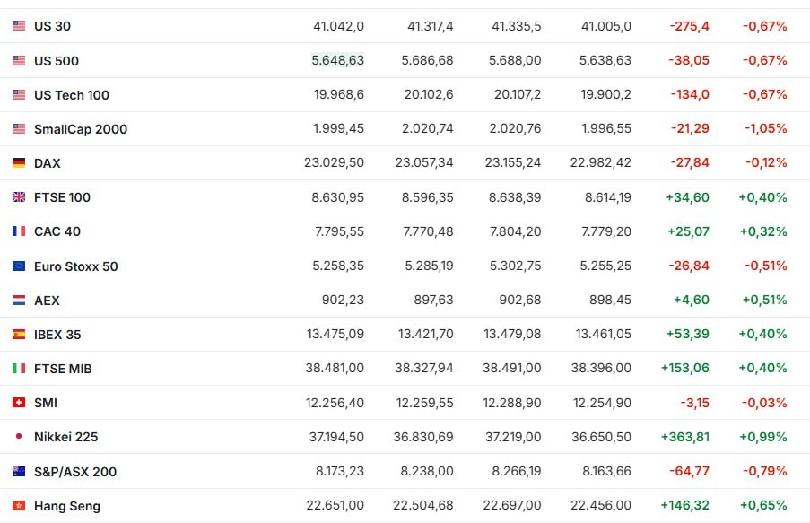
Task: Click the UK flag icon beside FTSE 100
Action: (x=19, y=196)
